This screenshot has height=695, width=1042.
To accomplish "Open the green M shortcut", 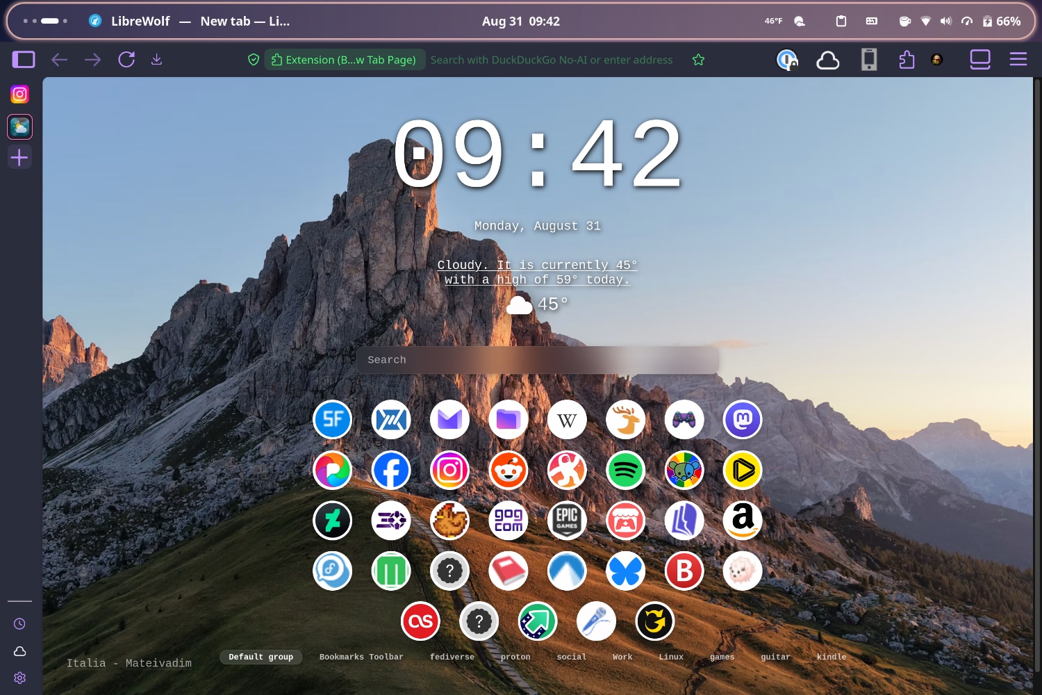I will point(391,571).
